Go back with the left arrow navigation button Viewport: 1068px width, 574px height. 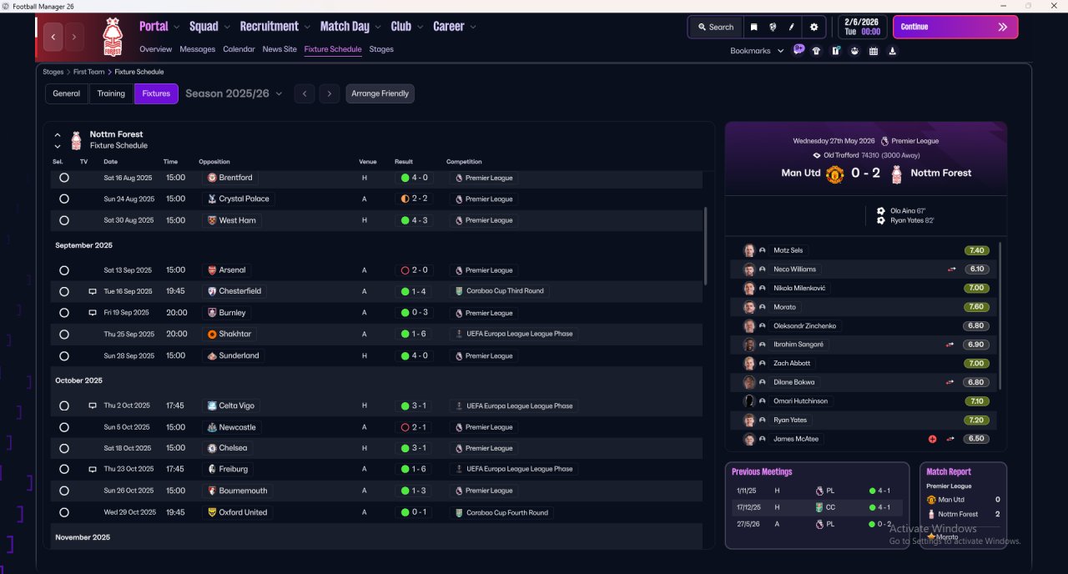coord(53,37)
